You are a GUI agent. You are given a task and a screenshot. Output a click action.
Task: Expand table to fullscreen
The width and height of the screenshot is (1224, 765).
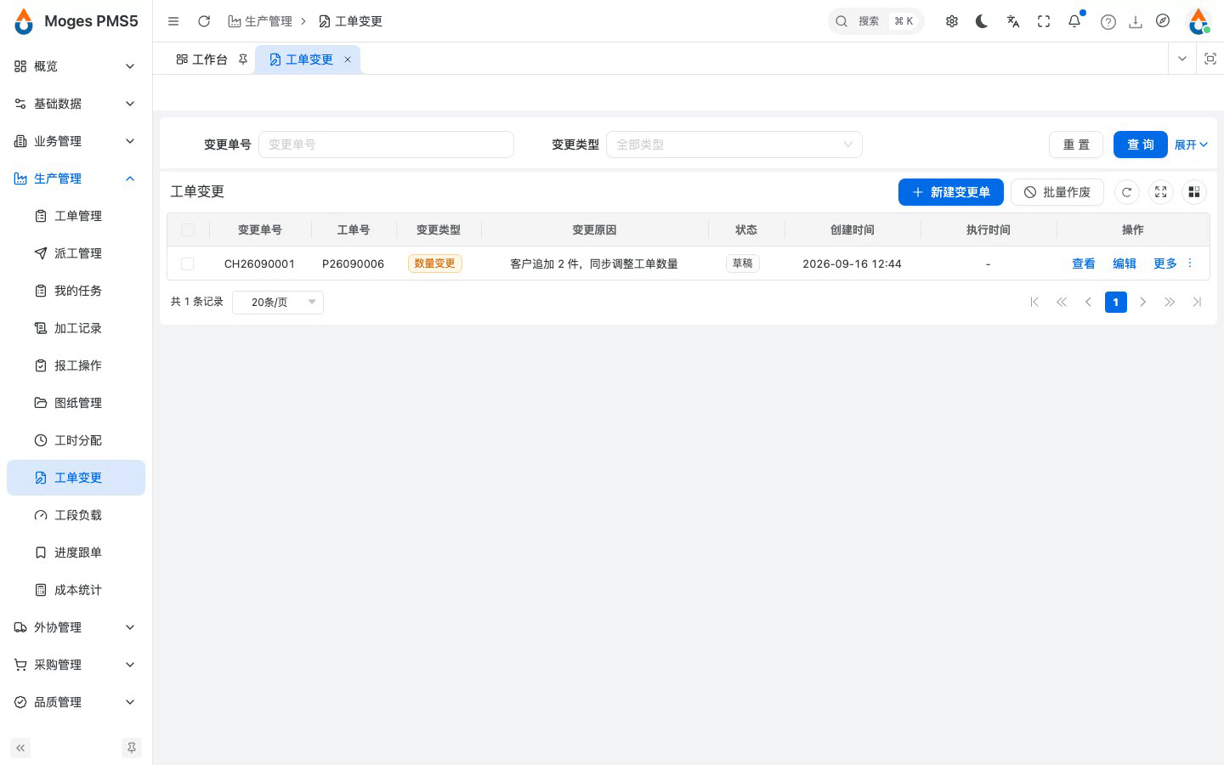click(1160, 192)
